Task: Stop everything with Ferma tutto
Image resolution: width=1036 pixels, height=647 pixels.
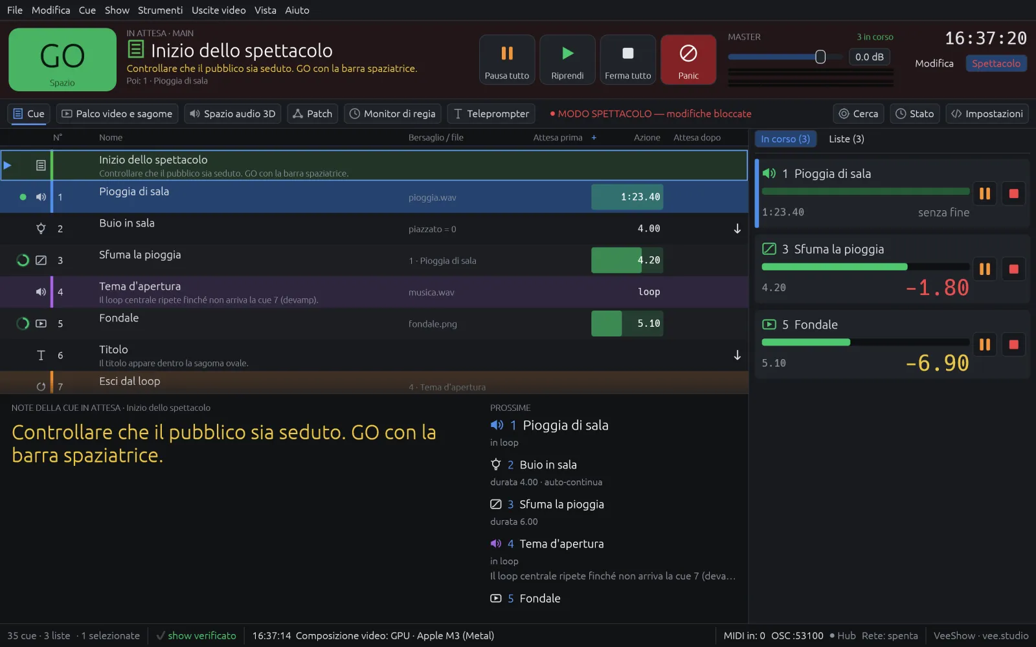Action: pyautogui.click(x=628, y=60)
